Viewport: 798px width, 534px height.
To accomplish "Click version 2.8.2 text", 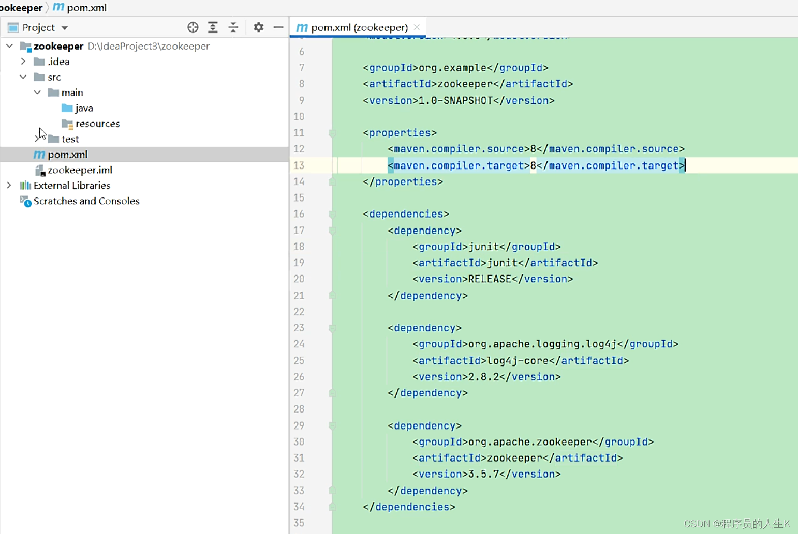I will tap(483, 377).
